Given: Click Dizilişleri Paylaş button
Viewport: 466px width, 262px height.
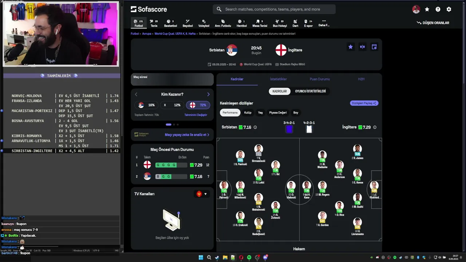Looking at the screenshot, I should (x=364, y=103).
